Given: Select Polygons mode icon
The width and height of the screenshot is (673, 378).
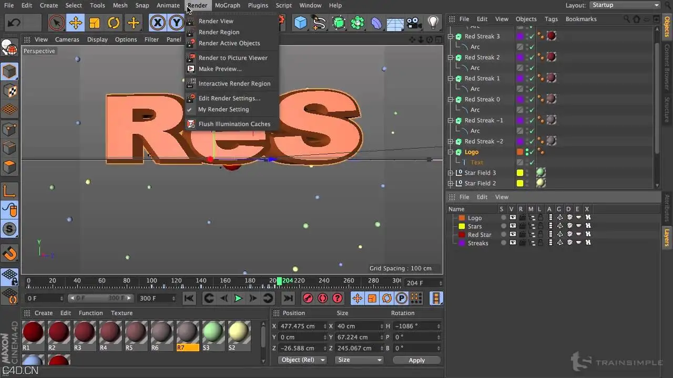Looking at the screenshot, I should (x=9, y=167).
